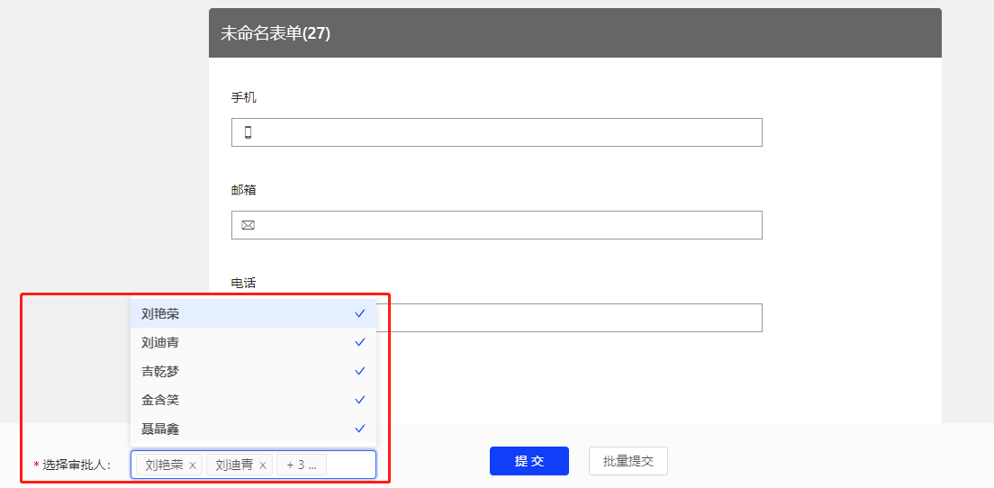The height and width of the screenshot is (488, 994).
Task: Click the 批量提交 button
Action: point(628,461)
